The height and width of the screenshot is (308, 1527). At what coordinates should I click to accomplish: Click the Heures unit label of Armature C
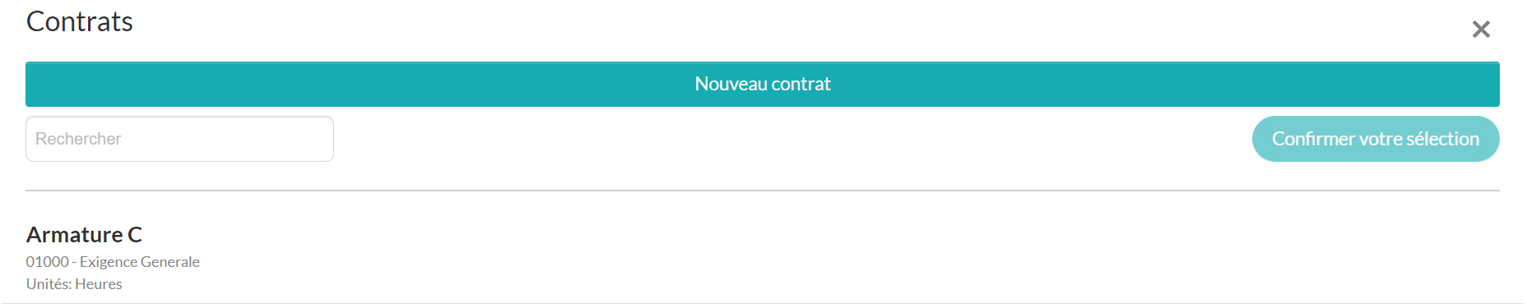pyautogui.click(x=99, y=283)
